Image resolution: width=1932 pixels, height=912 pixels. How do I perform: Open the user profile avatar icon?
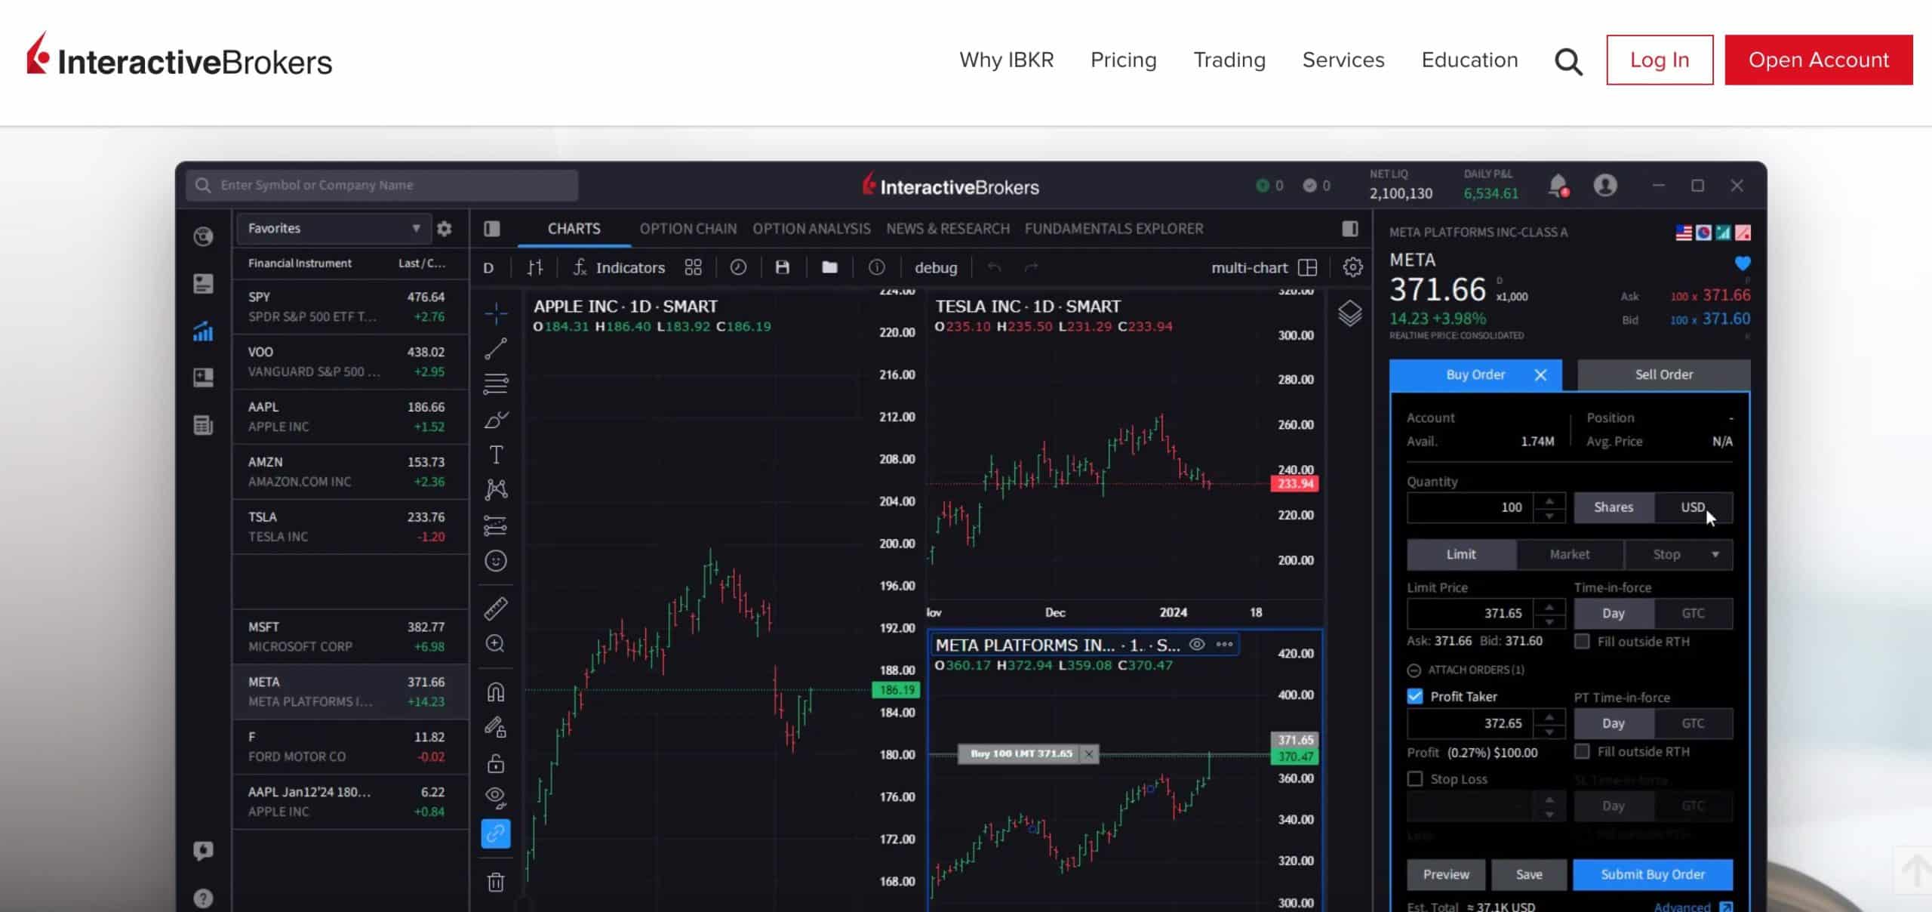coord(1605,186)
